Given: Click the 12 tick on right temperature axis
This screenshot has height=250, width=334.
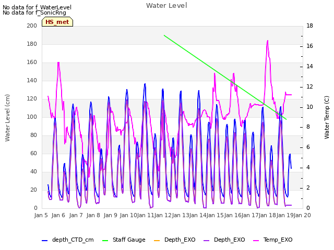Looking at the screenshot, I should coord(309,87).
